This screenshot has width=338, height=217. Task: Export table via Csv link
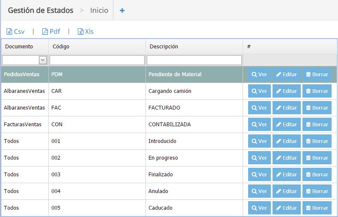15,32
